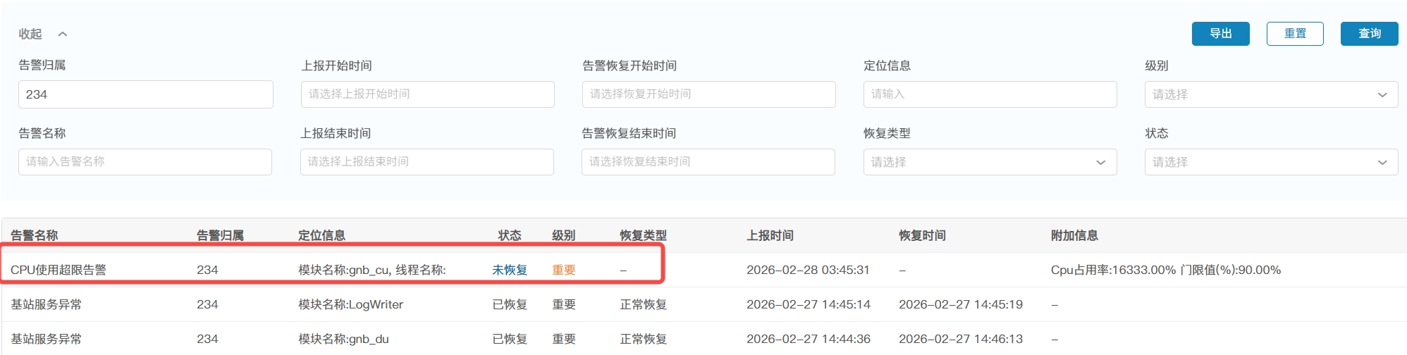Screen dimensions: 1407x355
Task: Click the 未恢复 status link
Action: point(510,270)
